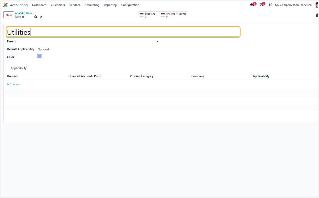Open Default Applicability Optional selector
The height and width of the screenshot is (198, 319).
click(43, 49)
